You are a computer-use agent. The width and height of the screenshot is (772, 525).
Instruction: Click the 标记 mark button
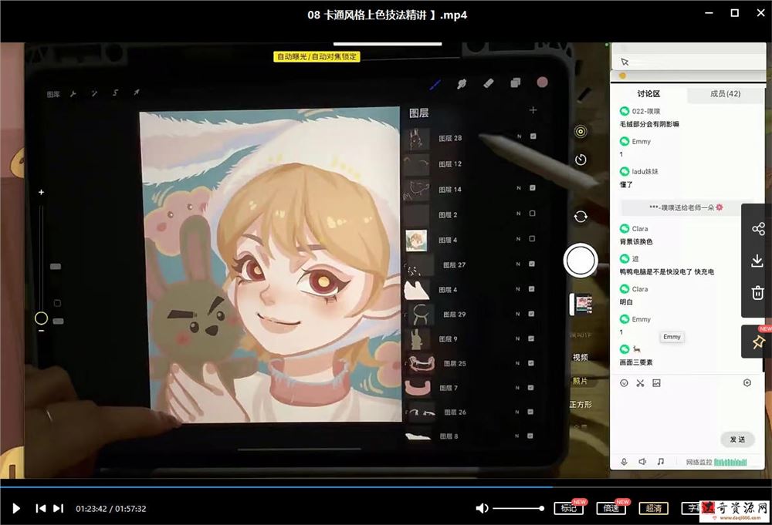[x=569, y=508]
